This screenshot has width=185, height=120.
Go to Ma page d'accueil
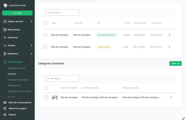tap(16, 68)
